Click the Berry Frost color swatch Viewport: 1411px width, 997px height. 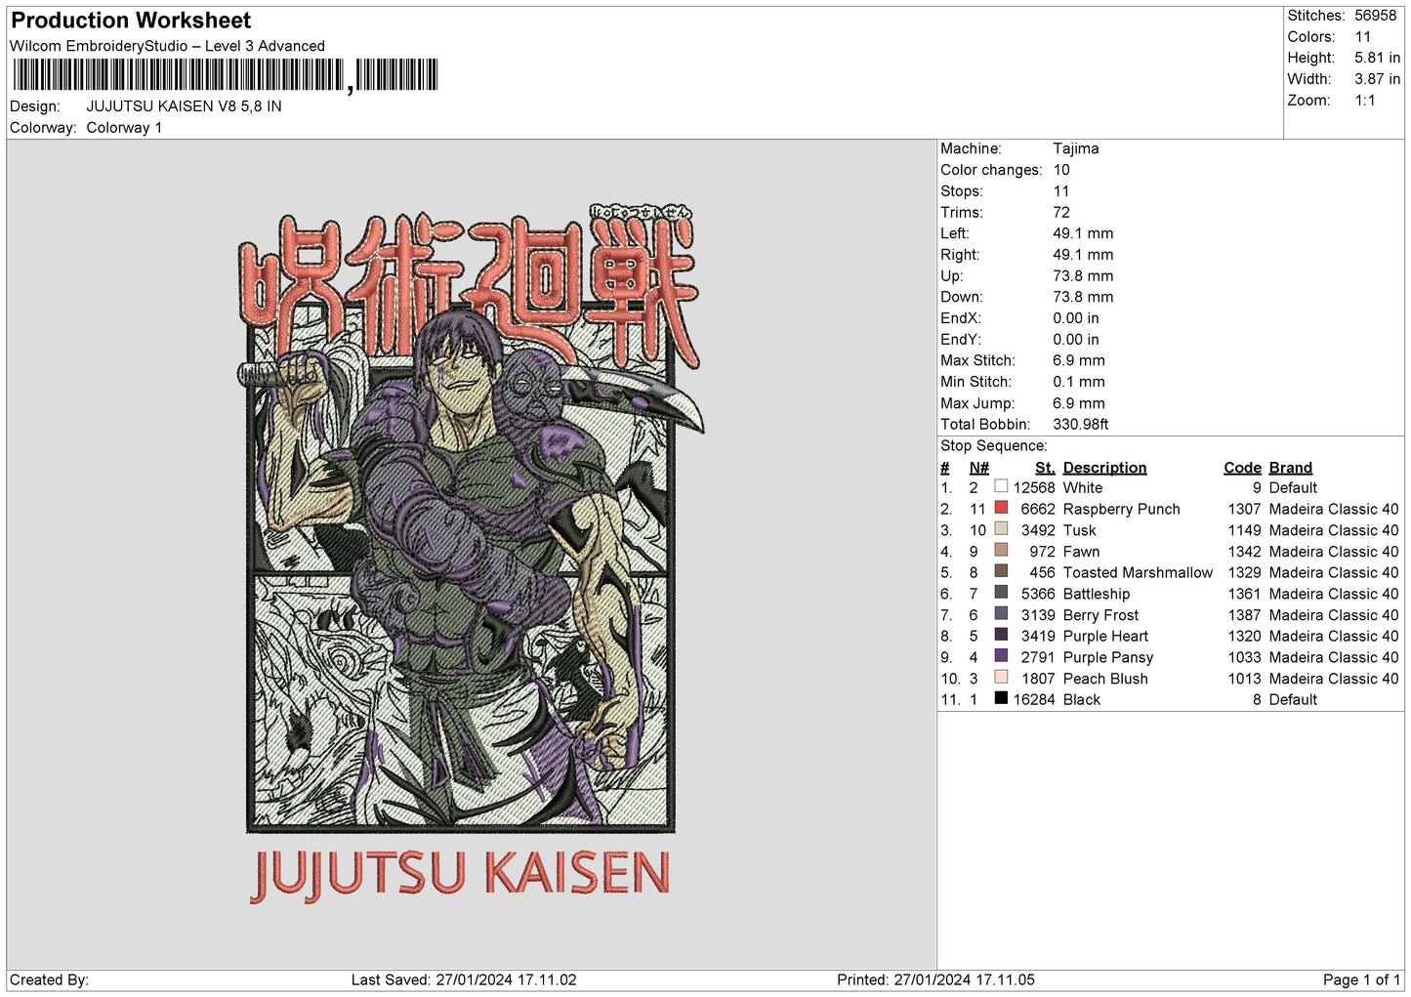[1001, 613]
